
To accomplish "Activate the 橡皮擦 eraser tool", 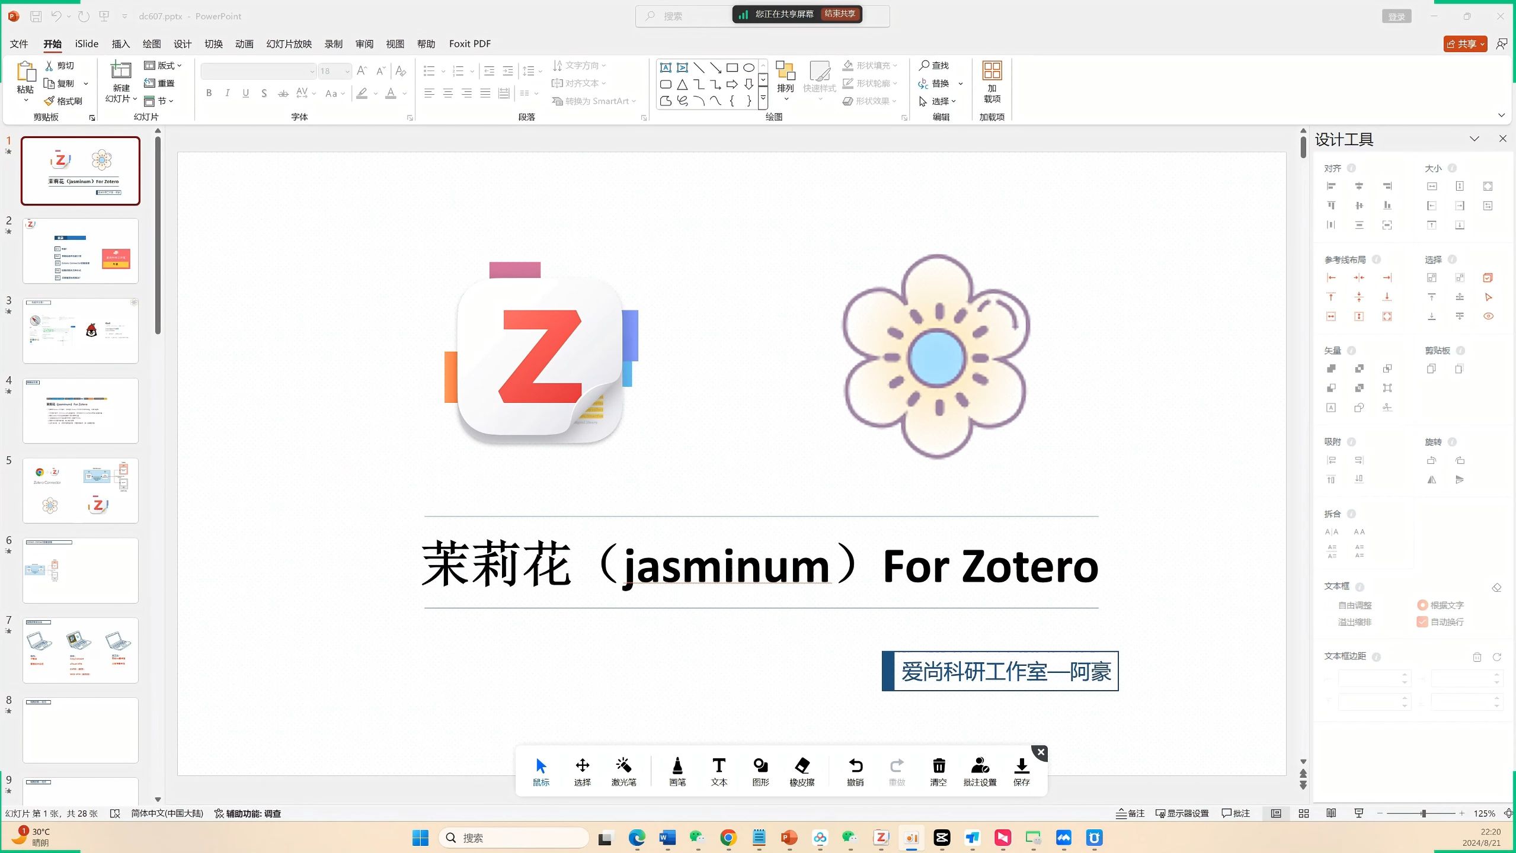I will [802, 772].
